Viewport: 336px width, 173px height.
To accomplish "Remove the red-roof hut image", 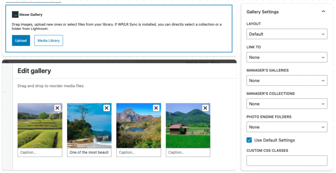I will pos(205,108).
